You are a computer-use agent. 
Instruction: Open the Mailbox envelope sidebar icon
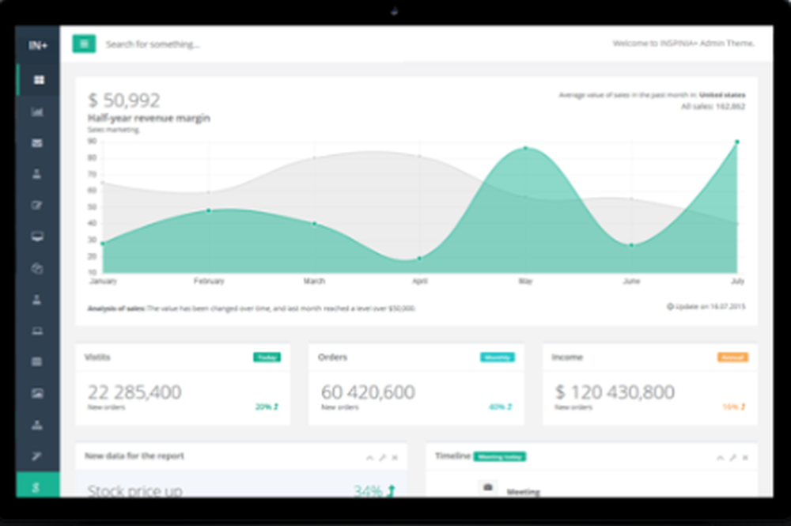tap(37, 143)
